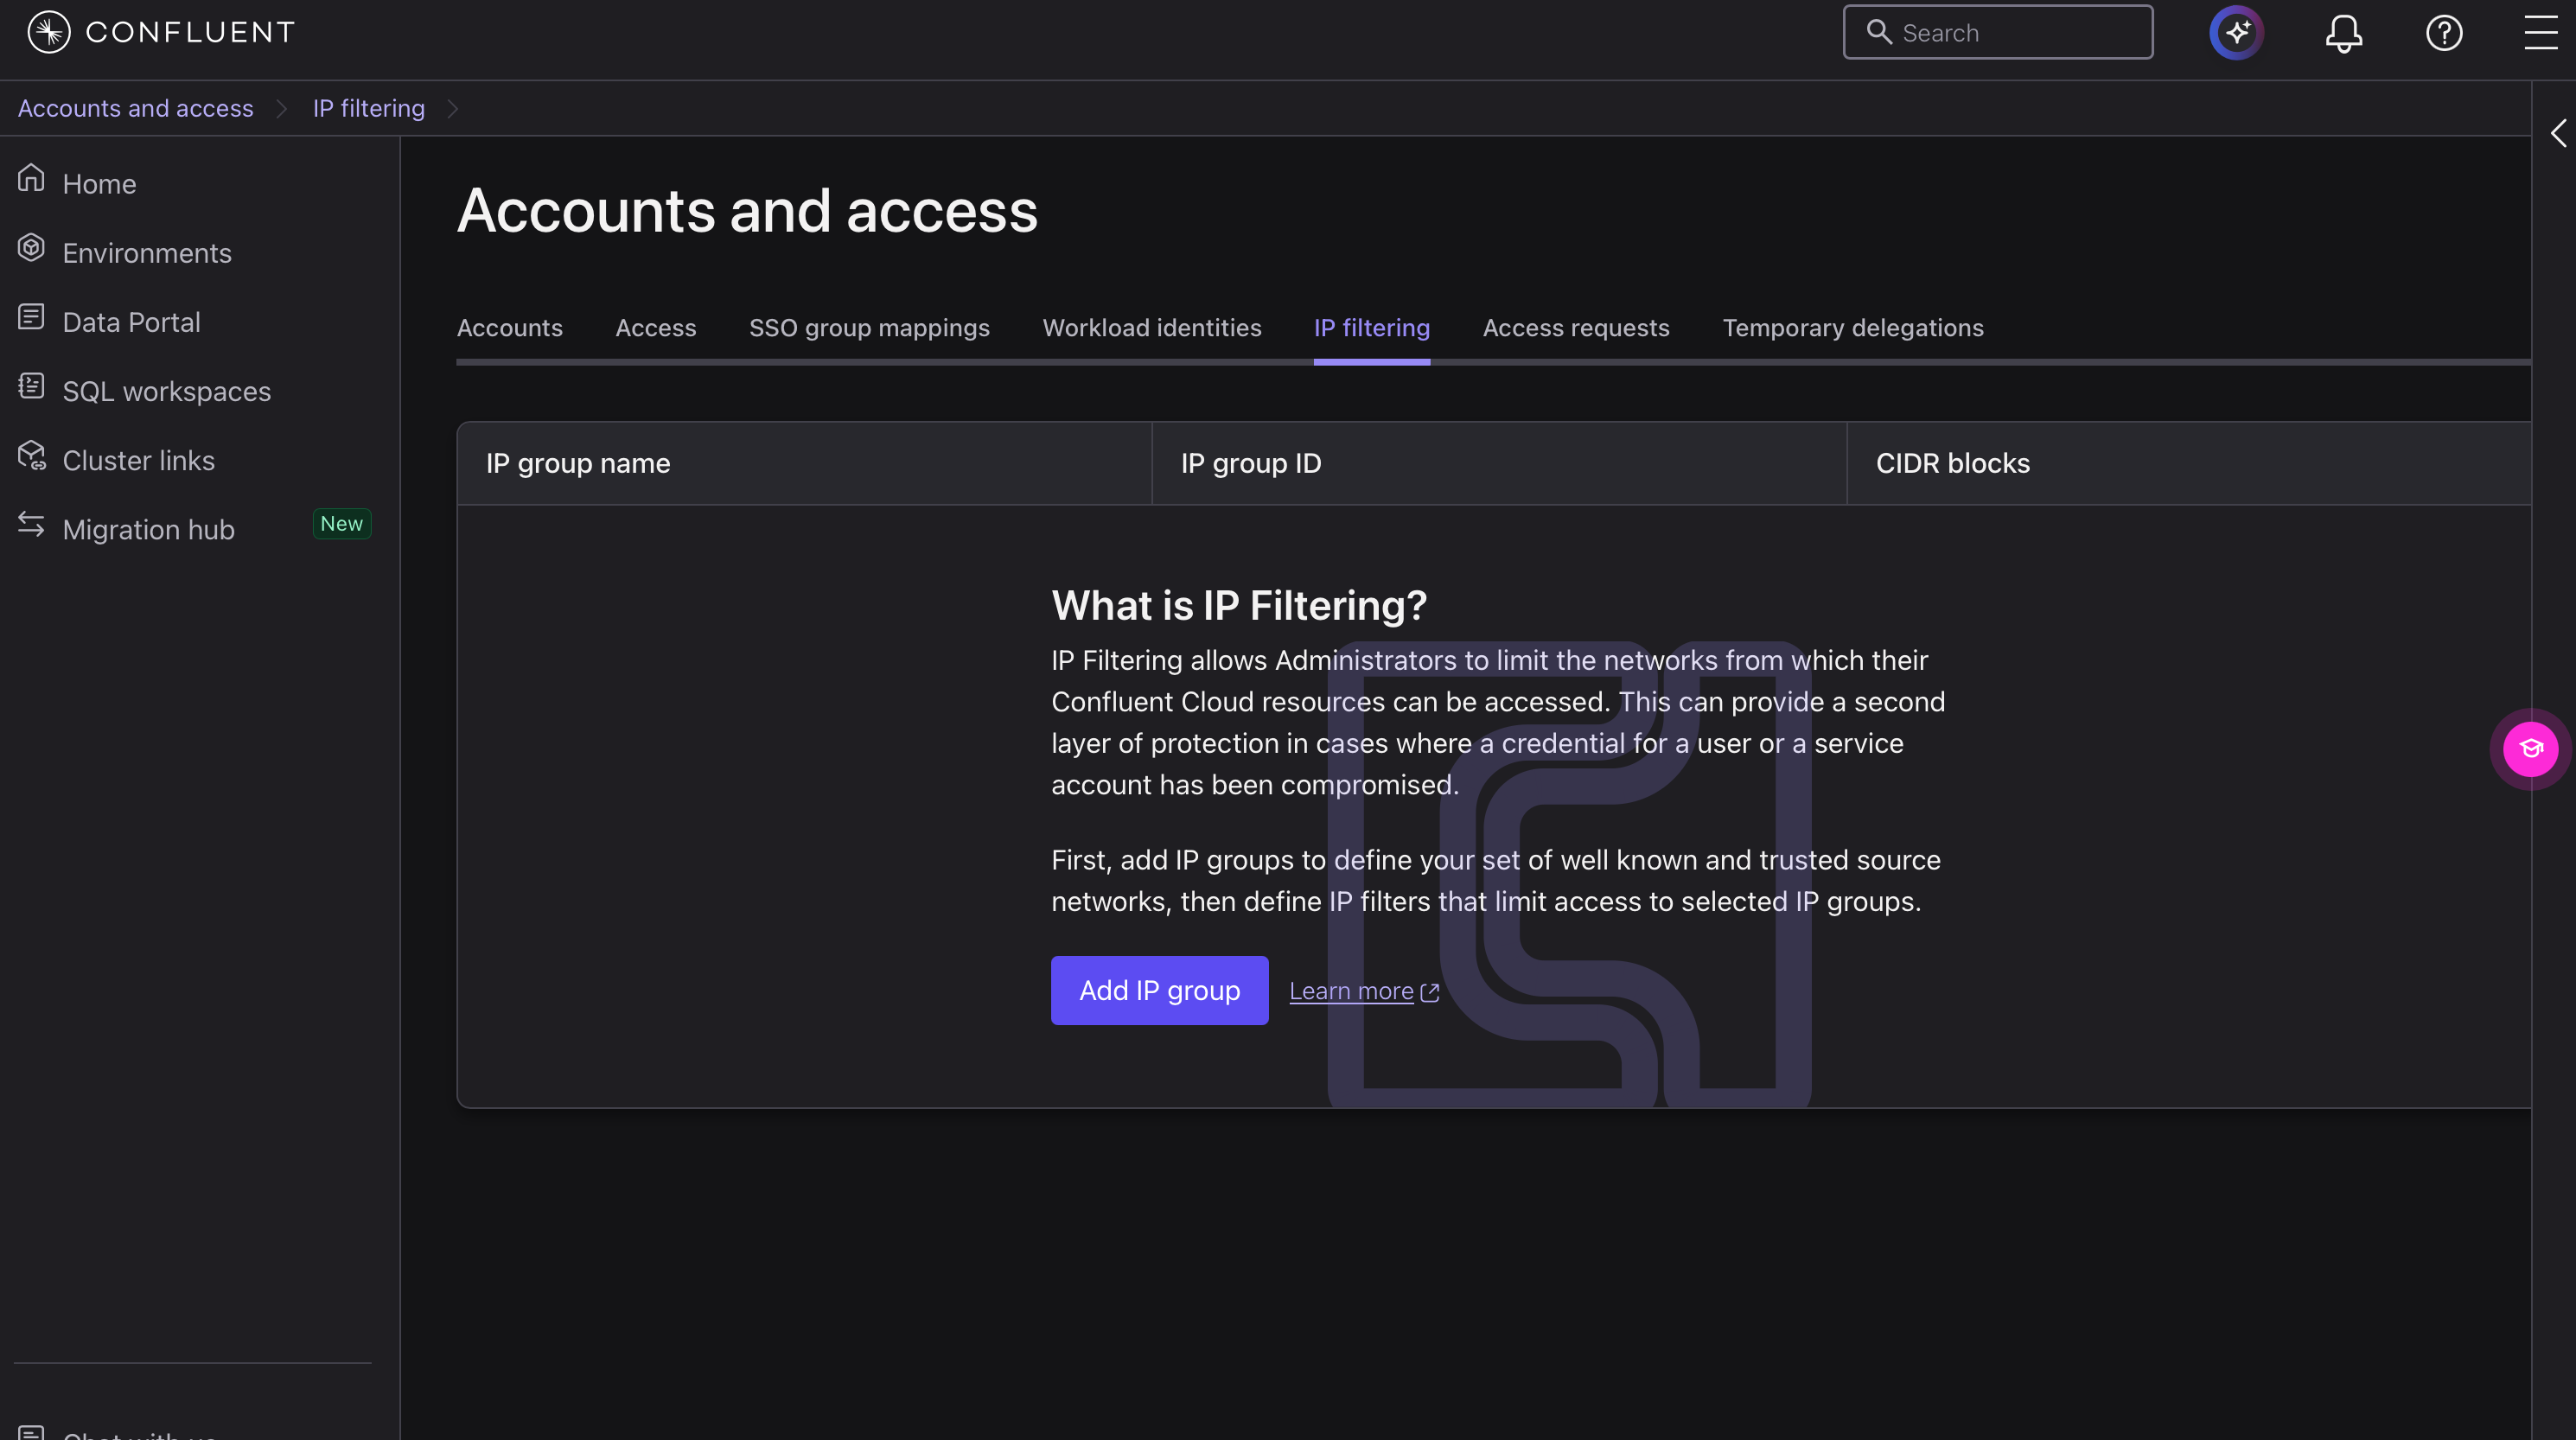Click the IP group ID column header

pyautogui.click(x=1499, y=463)
